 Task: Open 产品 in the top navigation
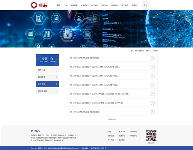(66, 5)
